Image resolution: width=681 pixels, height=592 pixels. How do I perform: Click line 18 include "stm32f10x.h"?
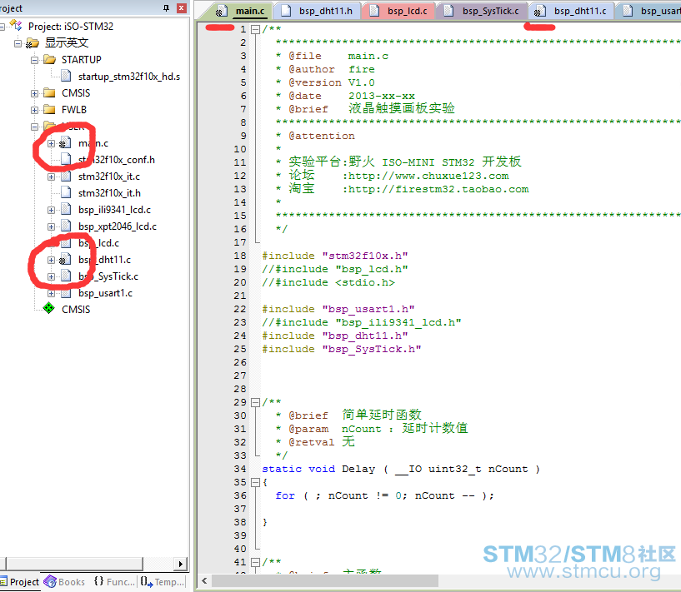(x=335, y=256)
